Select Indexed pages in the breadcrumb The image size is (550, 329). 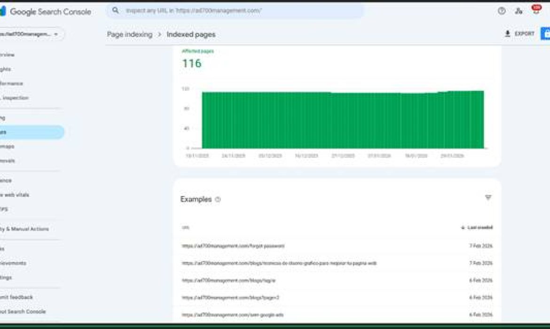[190, 34]
